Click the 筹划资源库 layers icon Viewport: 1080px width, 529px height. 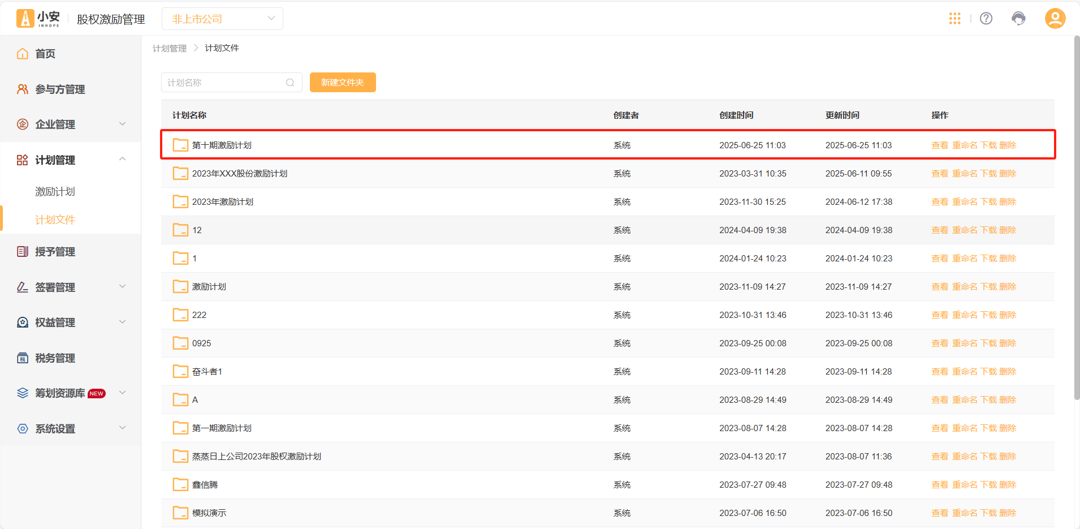tap(23, 393)
